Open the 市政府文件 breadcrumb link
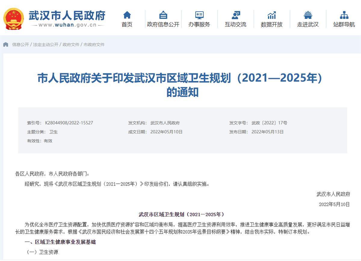 tap(94, 45)
